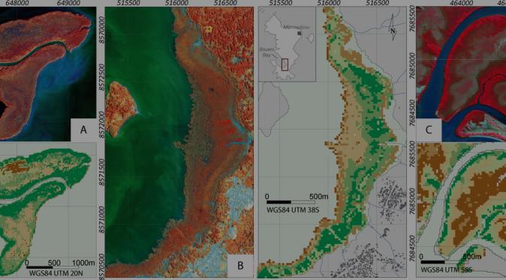Click the north arrow compass symbol

[393, 28]
